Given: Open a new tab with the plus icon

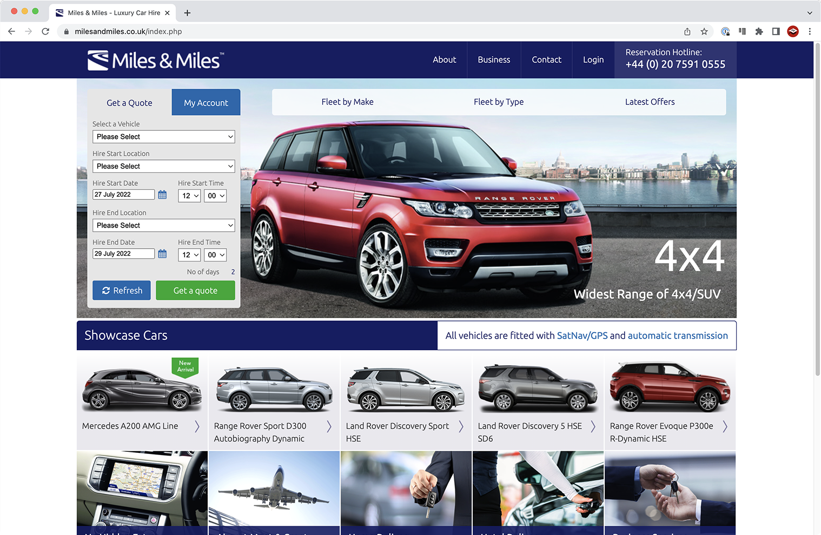Looking at the screenshot, I should pos(187,13).
